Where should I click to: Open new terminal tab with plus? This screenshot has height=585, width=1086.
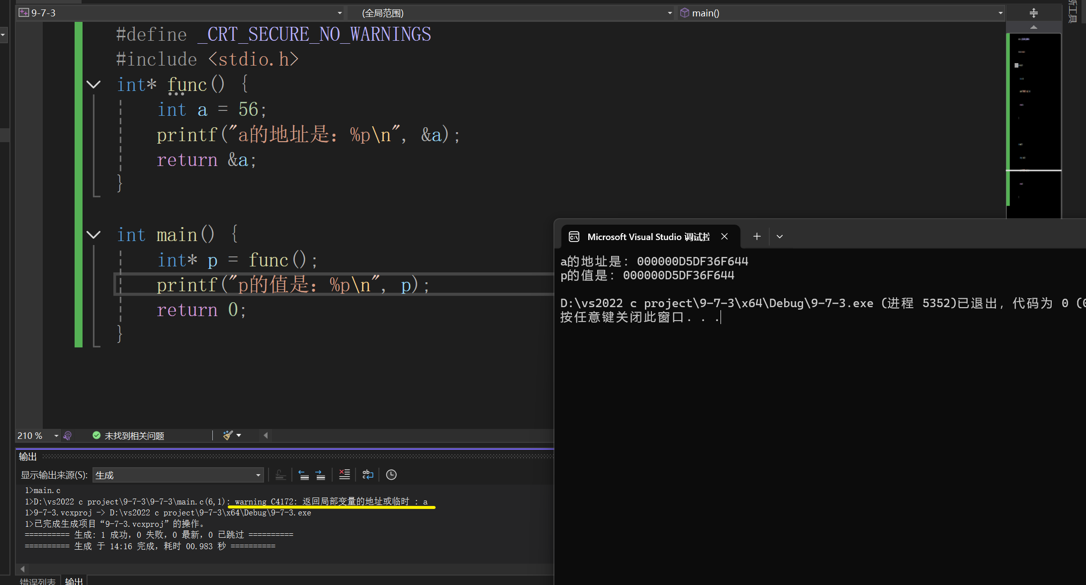tap(756, 237)
